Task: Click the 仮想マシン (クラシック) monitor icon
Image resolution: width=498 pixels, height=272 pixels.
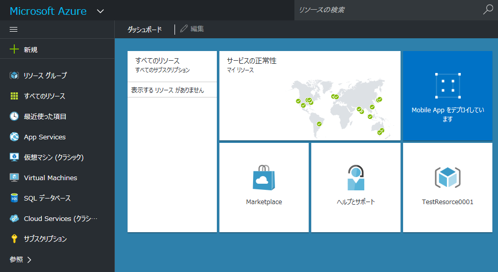Action: coord(14,157)
